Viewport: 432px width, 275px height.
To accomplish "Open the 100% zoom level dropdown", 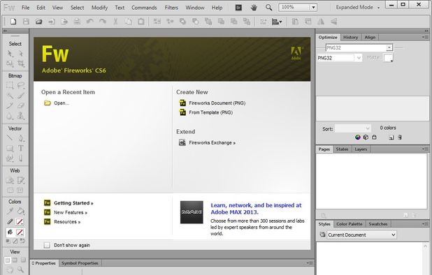I will point(313,8).
